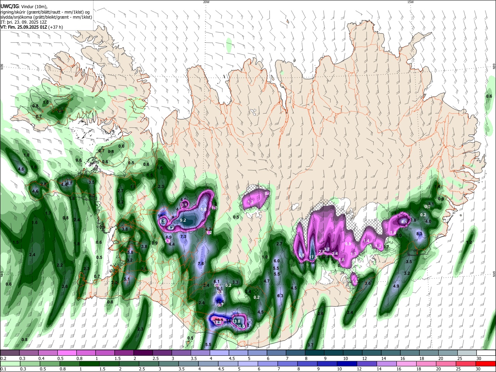The height and width of the screenshot is (372, 496).
Task: Click the 7.3 precipitation value on the map
Action: (x=183, y=236)
